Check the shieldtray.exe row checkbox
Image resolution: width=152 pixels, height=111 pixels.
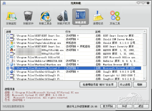point(8,43)
